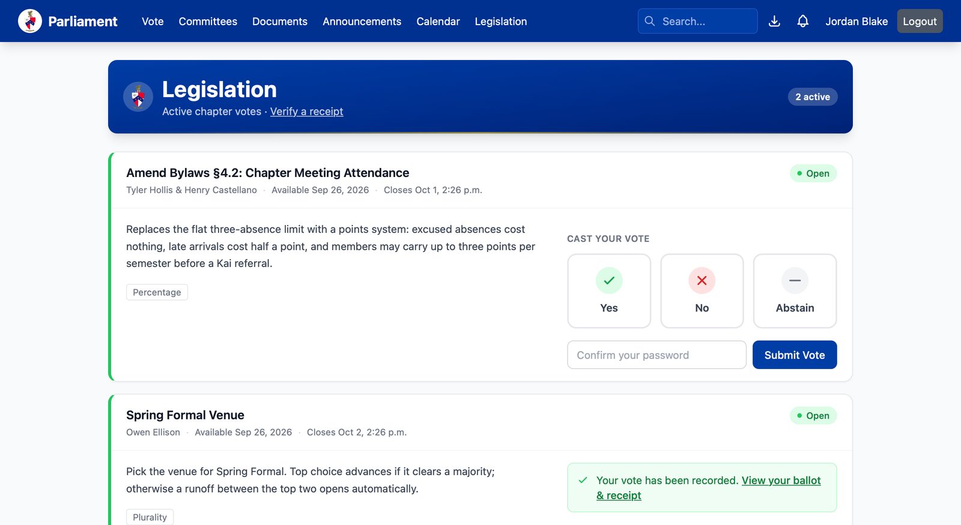The image size is (961, 525).
Task: Click the crest icon beside Legislation heading
Action: [138, 97]
